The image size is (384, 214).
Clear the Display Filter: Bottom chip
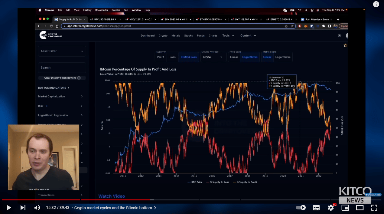point(79,78)
